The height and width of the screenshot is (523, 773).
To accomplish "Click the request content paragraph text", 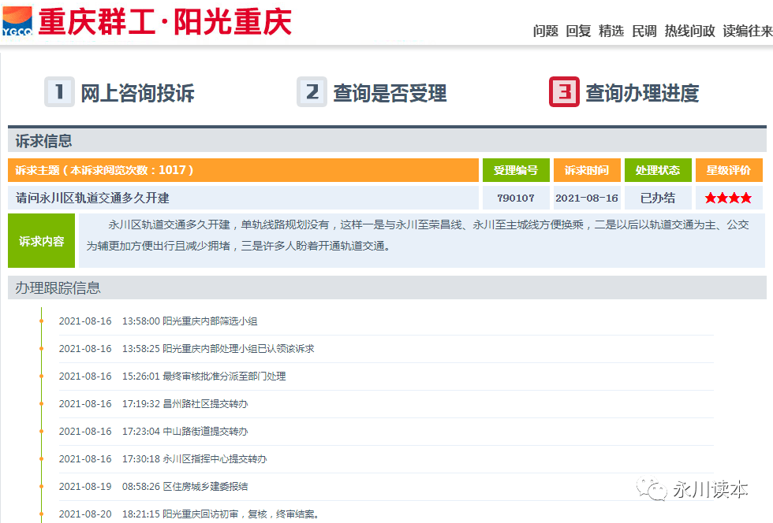I will coord(417,236).
